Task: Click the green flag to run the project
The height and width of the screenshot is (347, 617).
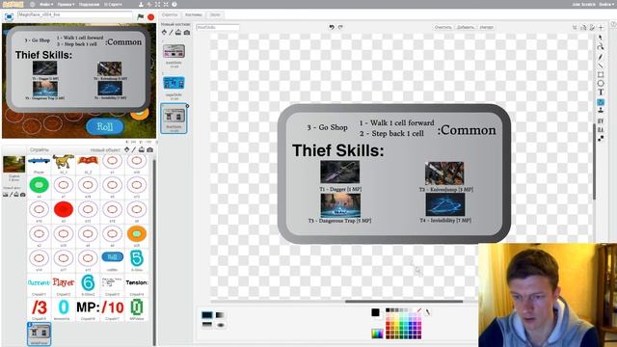Action: pos(141,16)
